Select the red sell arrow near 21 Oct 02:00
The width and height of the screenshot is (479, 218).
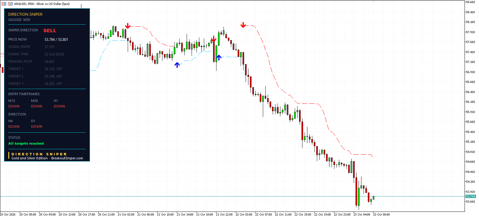click(x=128, y=26)
